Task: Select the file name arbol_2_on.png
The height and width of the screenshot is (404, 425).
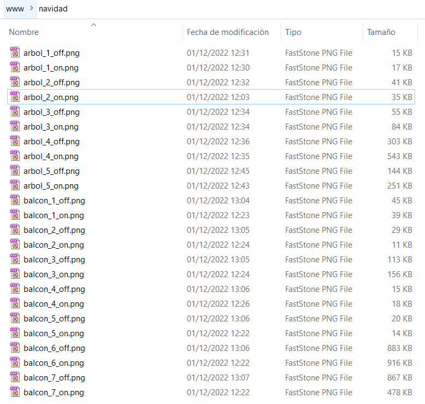Action: (51, 97)
